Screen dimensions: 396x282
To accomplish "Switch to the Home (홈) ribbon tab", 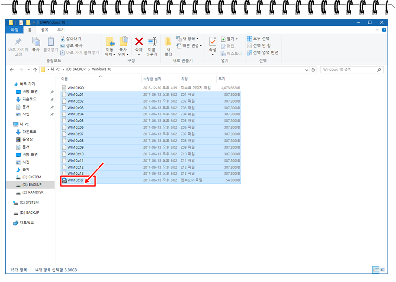I will pos(30,30).
